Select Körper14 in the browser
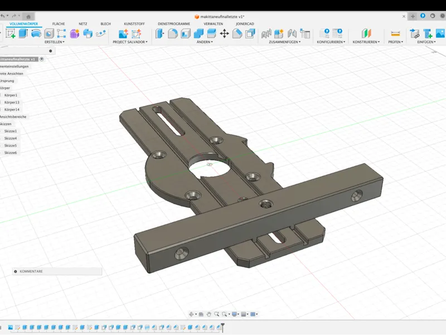 [12, 109]
